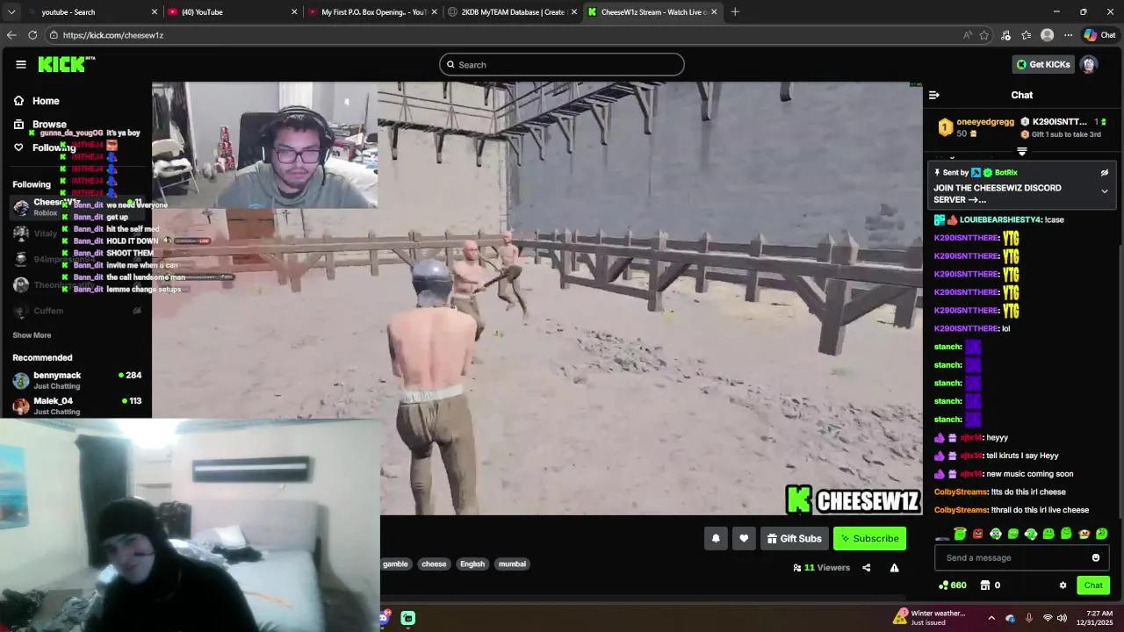The height and width of the screenshot is (632, 1124).
Task: Expand Show More followed channels
Action: pos(32,335)
